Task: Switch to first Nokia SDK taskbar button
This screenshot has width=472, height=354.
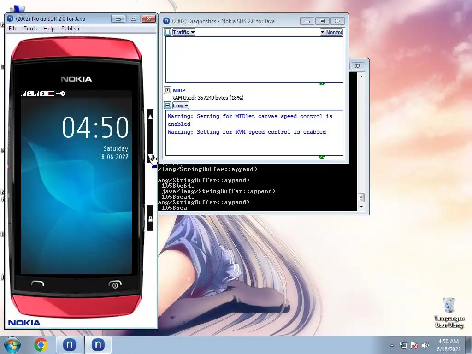Action: point(69,345)
